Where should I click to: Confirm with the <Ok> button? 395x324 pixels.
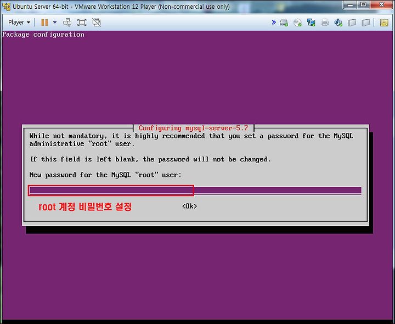[189, 206]
